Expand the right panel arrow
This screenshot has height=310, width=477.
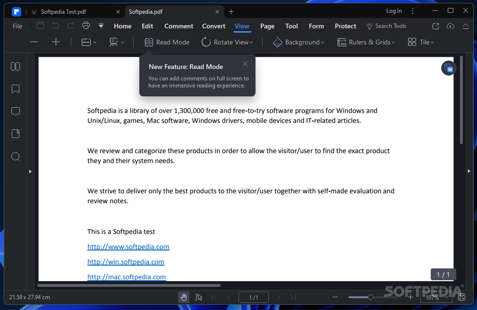click(x=469, y=171)
